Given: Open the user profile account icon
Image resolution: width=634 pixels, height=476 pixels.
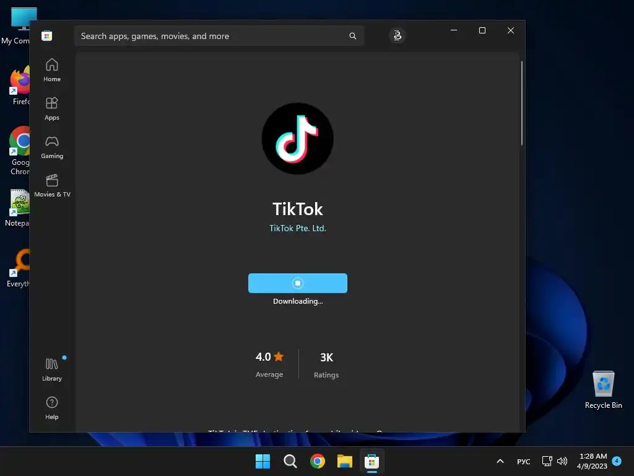Looking at the screenshot, I should click(x=397, y=35).
